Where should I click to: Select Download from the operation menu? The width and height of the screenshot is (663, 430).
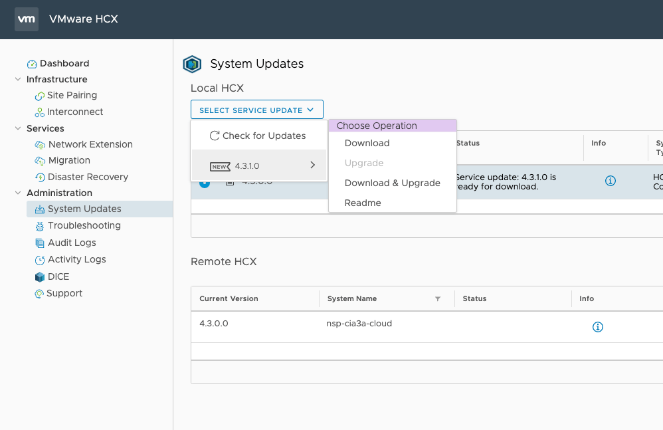[367, 144]
